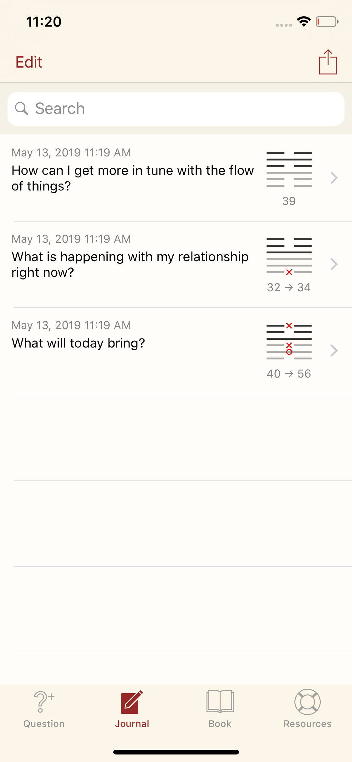This screenshot has width=352, height=762.
Task: Expand chevron for relationship entry
Action: pos(334,264)
